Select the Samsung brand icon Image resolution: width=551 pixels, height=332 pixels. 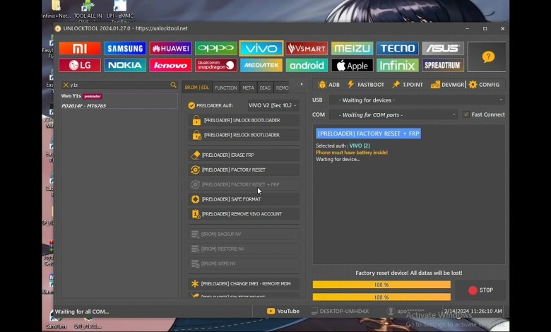pos(125,49)
